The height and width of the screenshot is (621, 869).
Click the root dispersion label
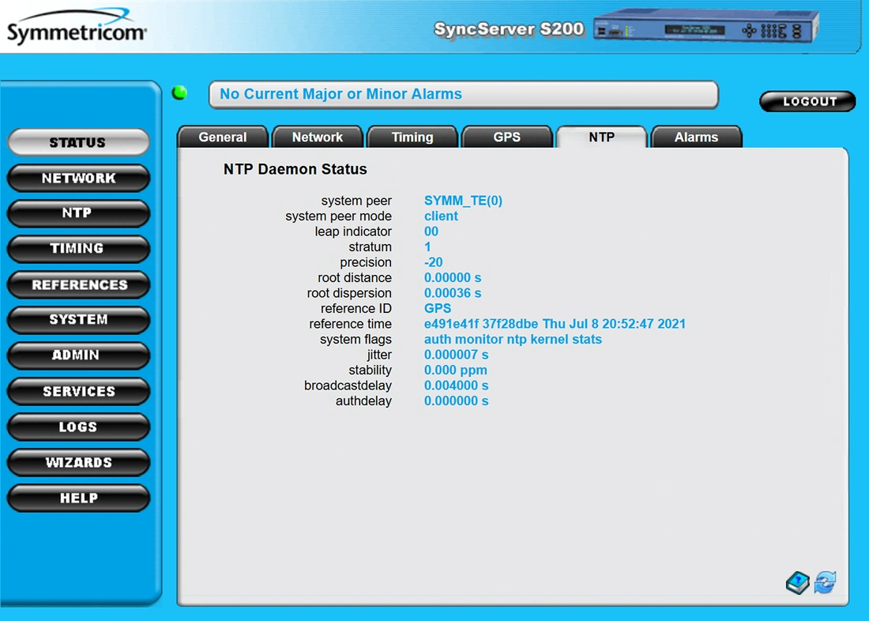point(350,293)
